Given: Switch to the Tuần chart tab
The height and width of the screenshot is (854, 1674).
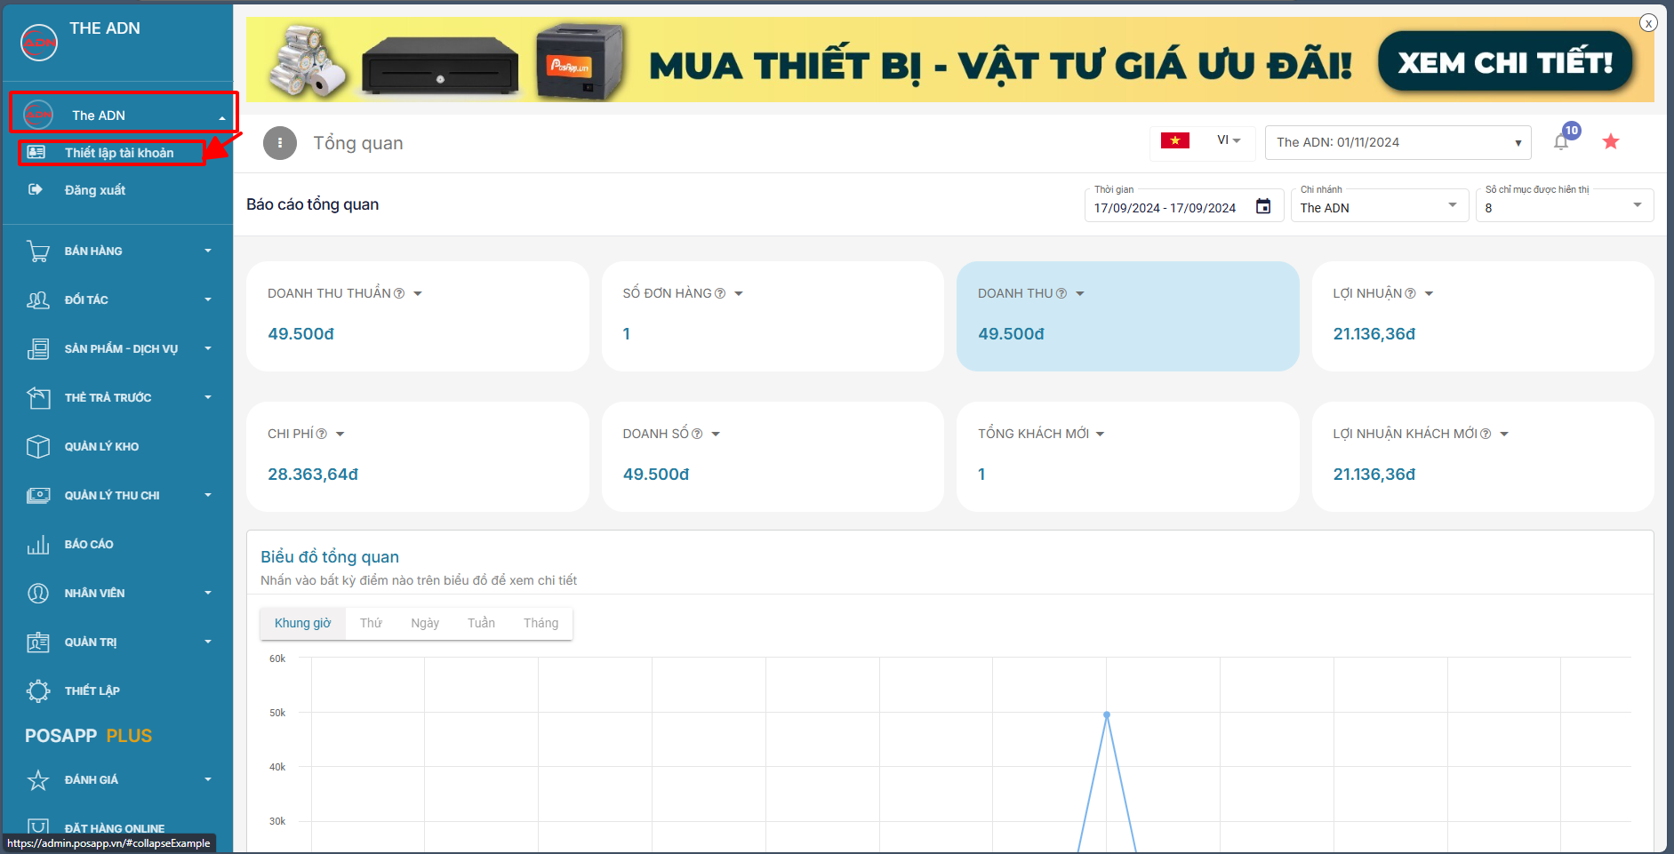Looking at the screenshot, I should (x=481, y=624).
